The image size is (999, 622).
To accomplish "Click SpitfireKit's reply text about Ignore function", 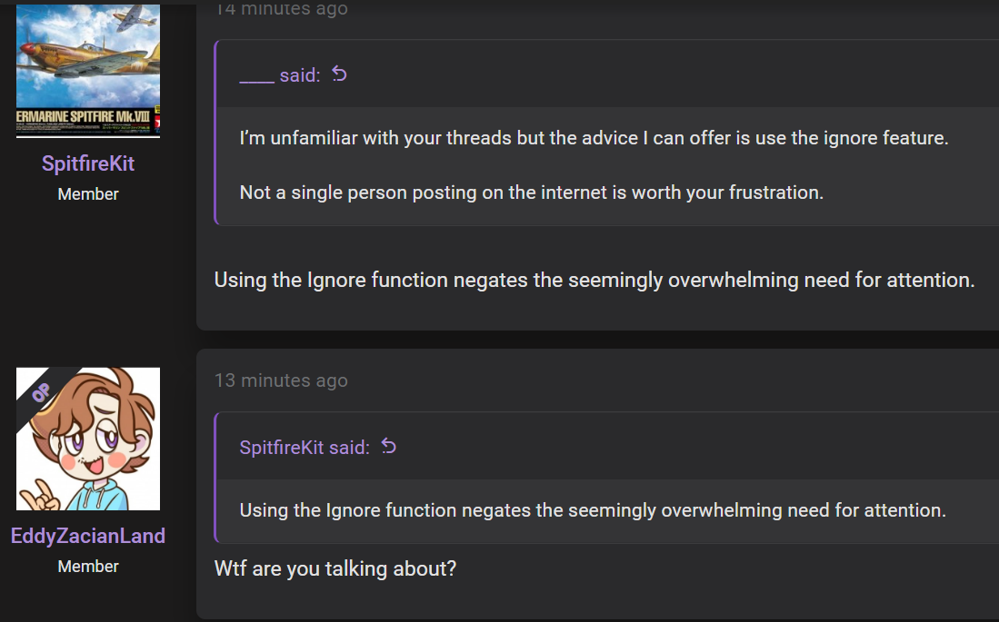I will [594, 280].
